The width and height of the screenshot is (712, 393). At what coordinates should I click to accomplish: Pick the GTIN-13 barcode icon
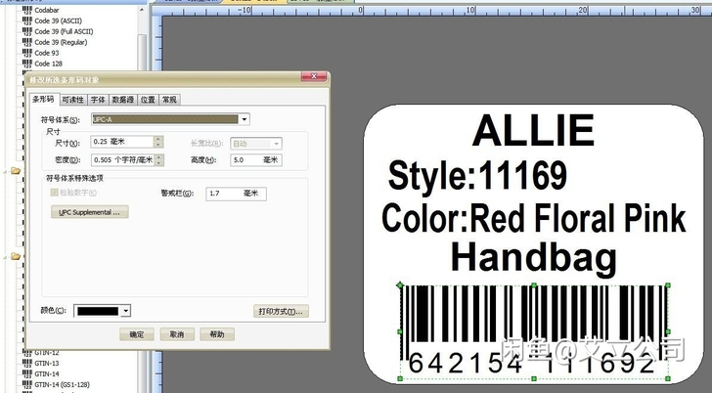(x=26, y=363)
